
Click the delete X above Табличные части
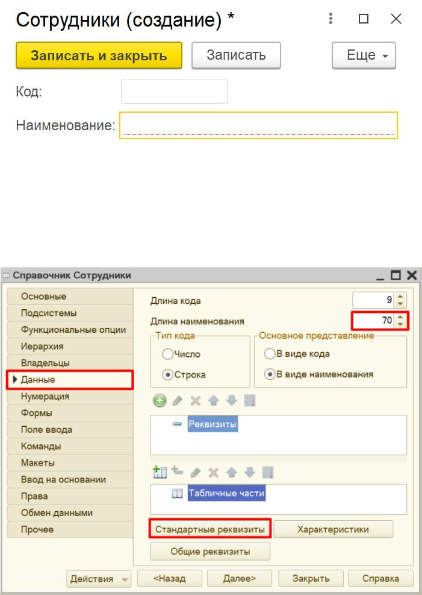(x=214, y=473)
